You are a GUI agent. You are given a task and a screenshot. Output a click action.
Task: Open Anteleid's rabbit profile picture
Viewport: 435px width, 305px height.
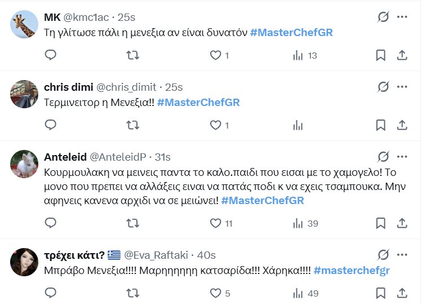25,165
